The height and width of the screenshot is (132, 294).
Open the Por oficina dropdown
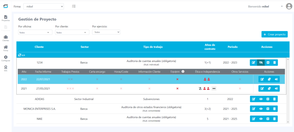[35, 33]
